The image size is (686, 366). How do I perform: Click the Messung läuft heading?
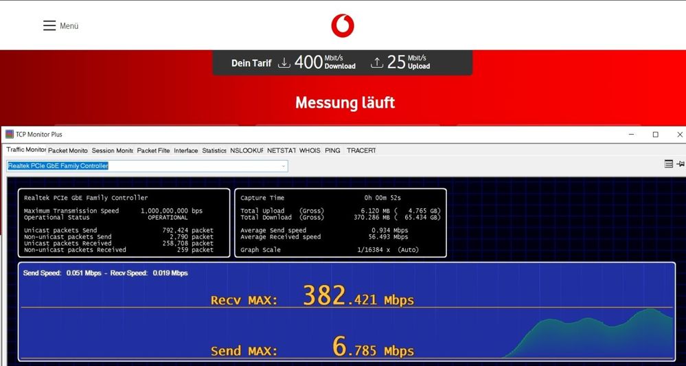tap(345, 103)
